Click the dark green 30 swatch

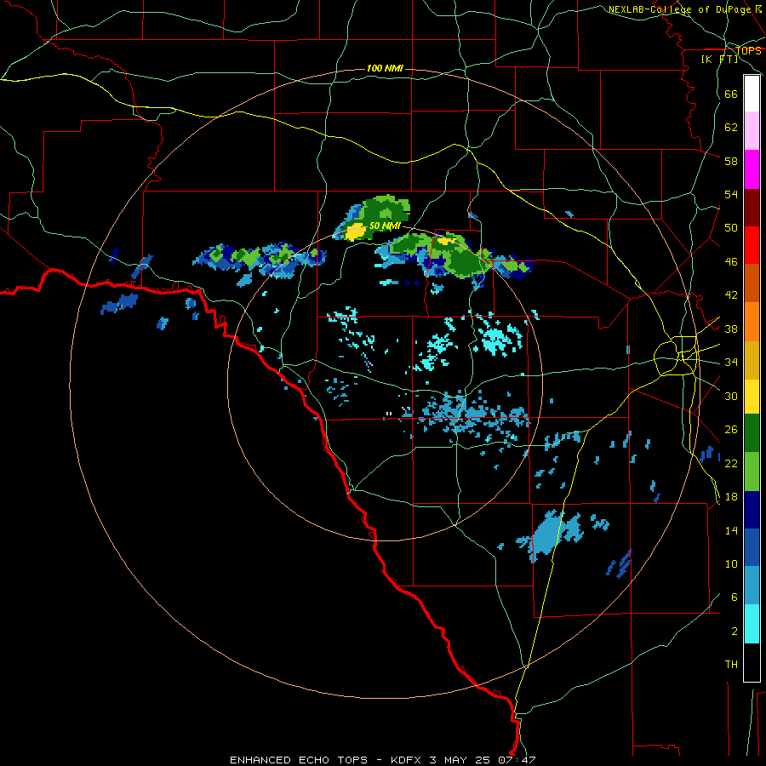(x=752, y=433)
